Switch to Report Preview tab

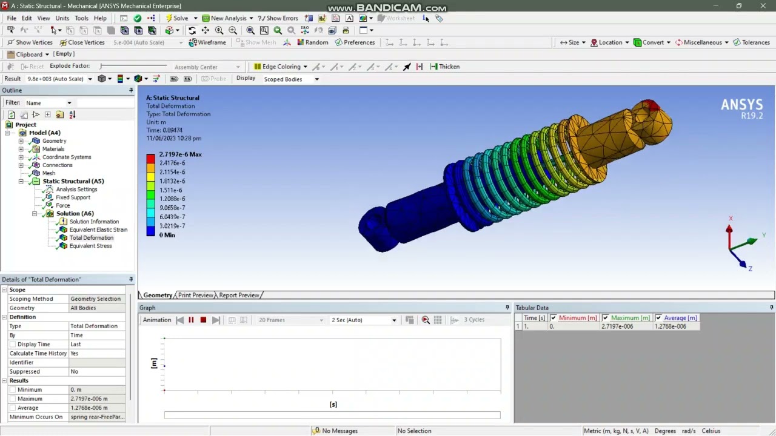click(239, 295)
